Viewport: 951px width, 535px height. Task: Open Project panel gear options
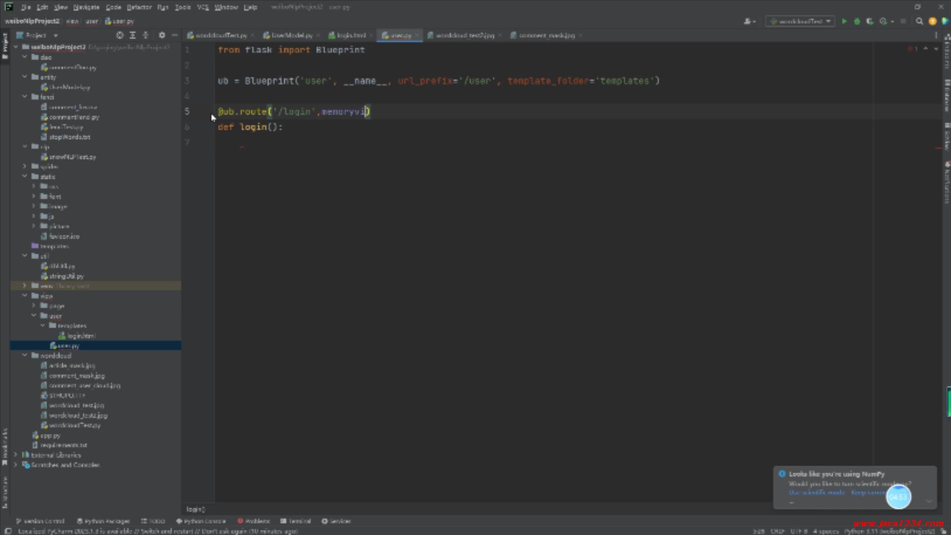click(162, 35)
